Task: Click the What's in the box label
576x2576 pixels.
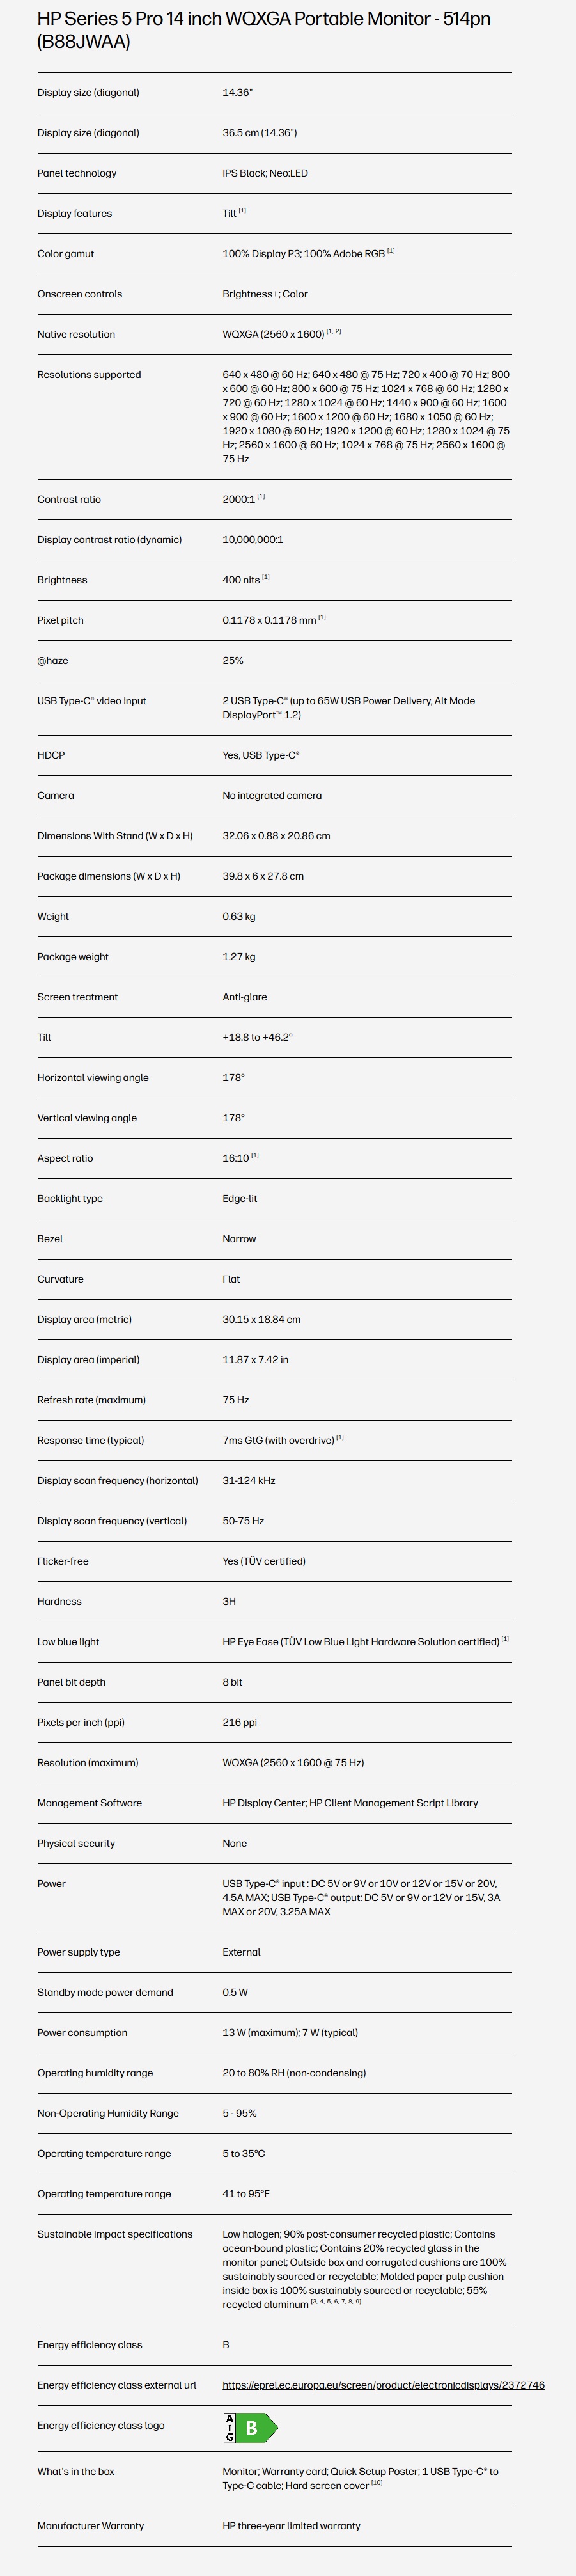Action: 76,2471
